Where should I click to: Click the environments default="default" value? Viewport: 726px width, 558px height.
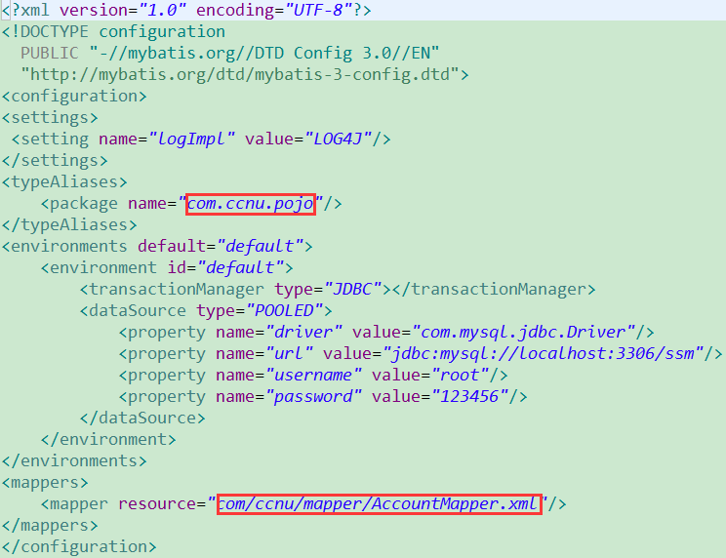(x=260, y=246)
